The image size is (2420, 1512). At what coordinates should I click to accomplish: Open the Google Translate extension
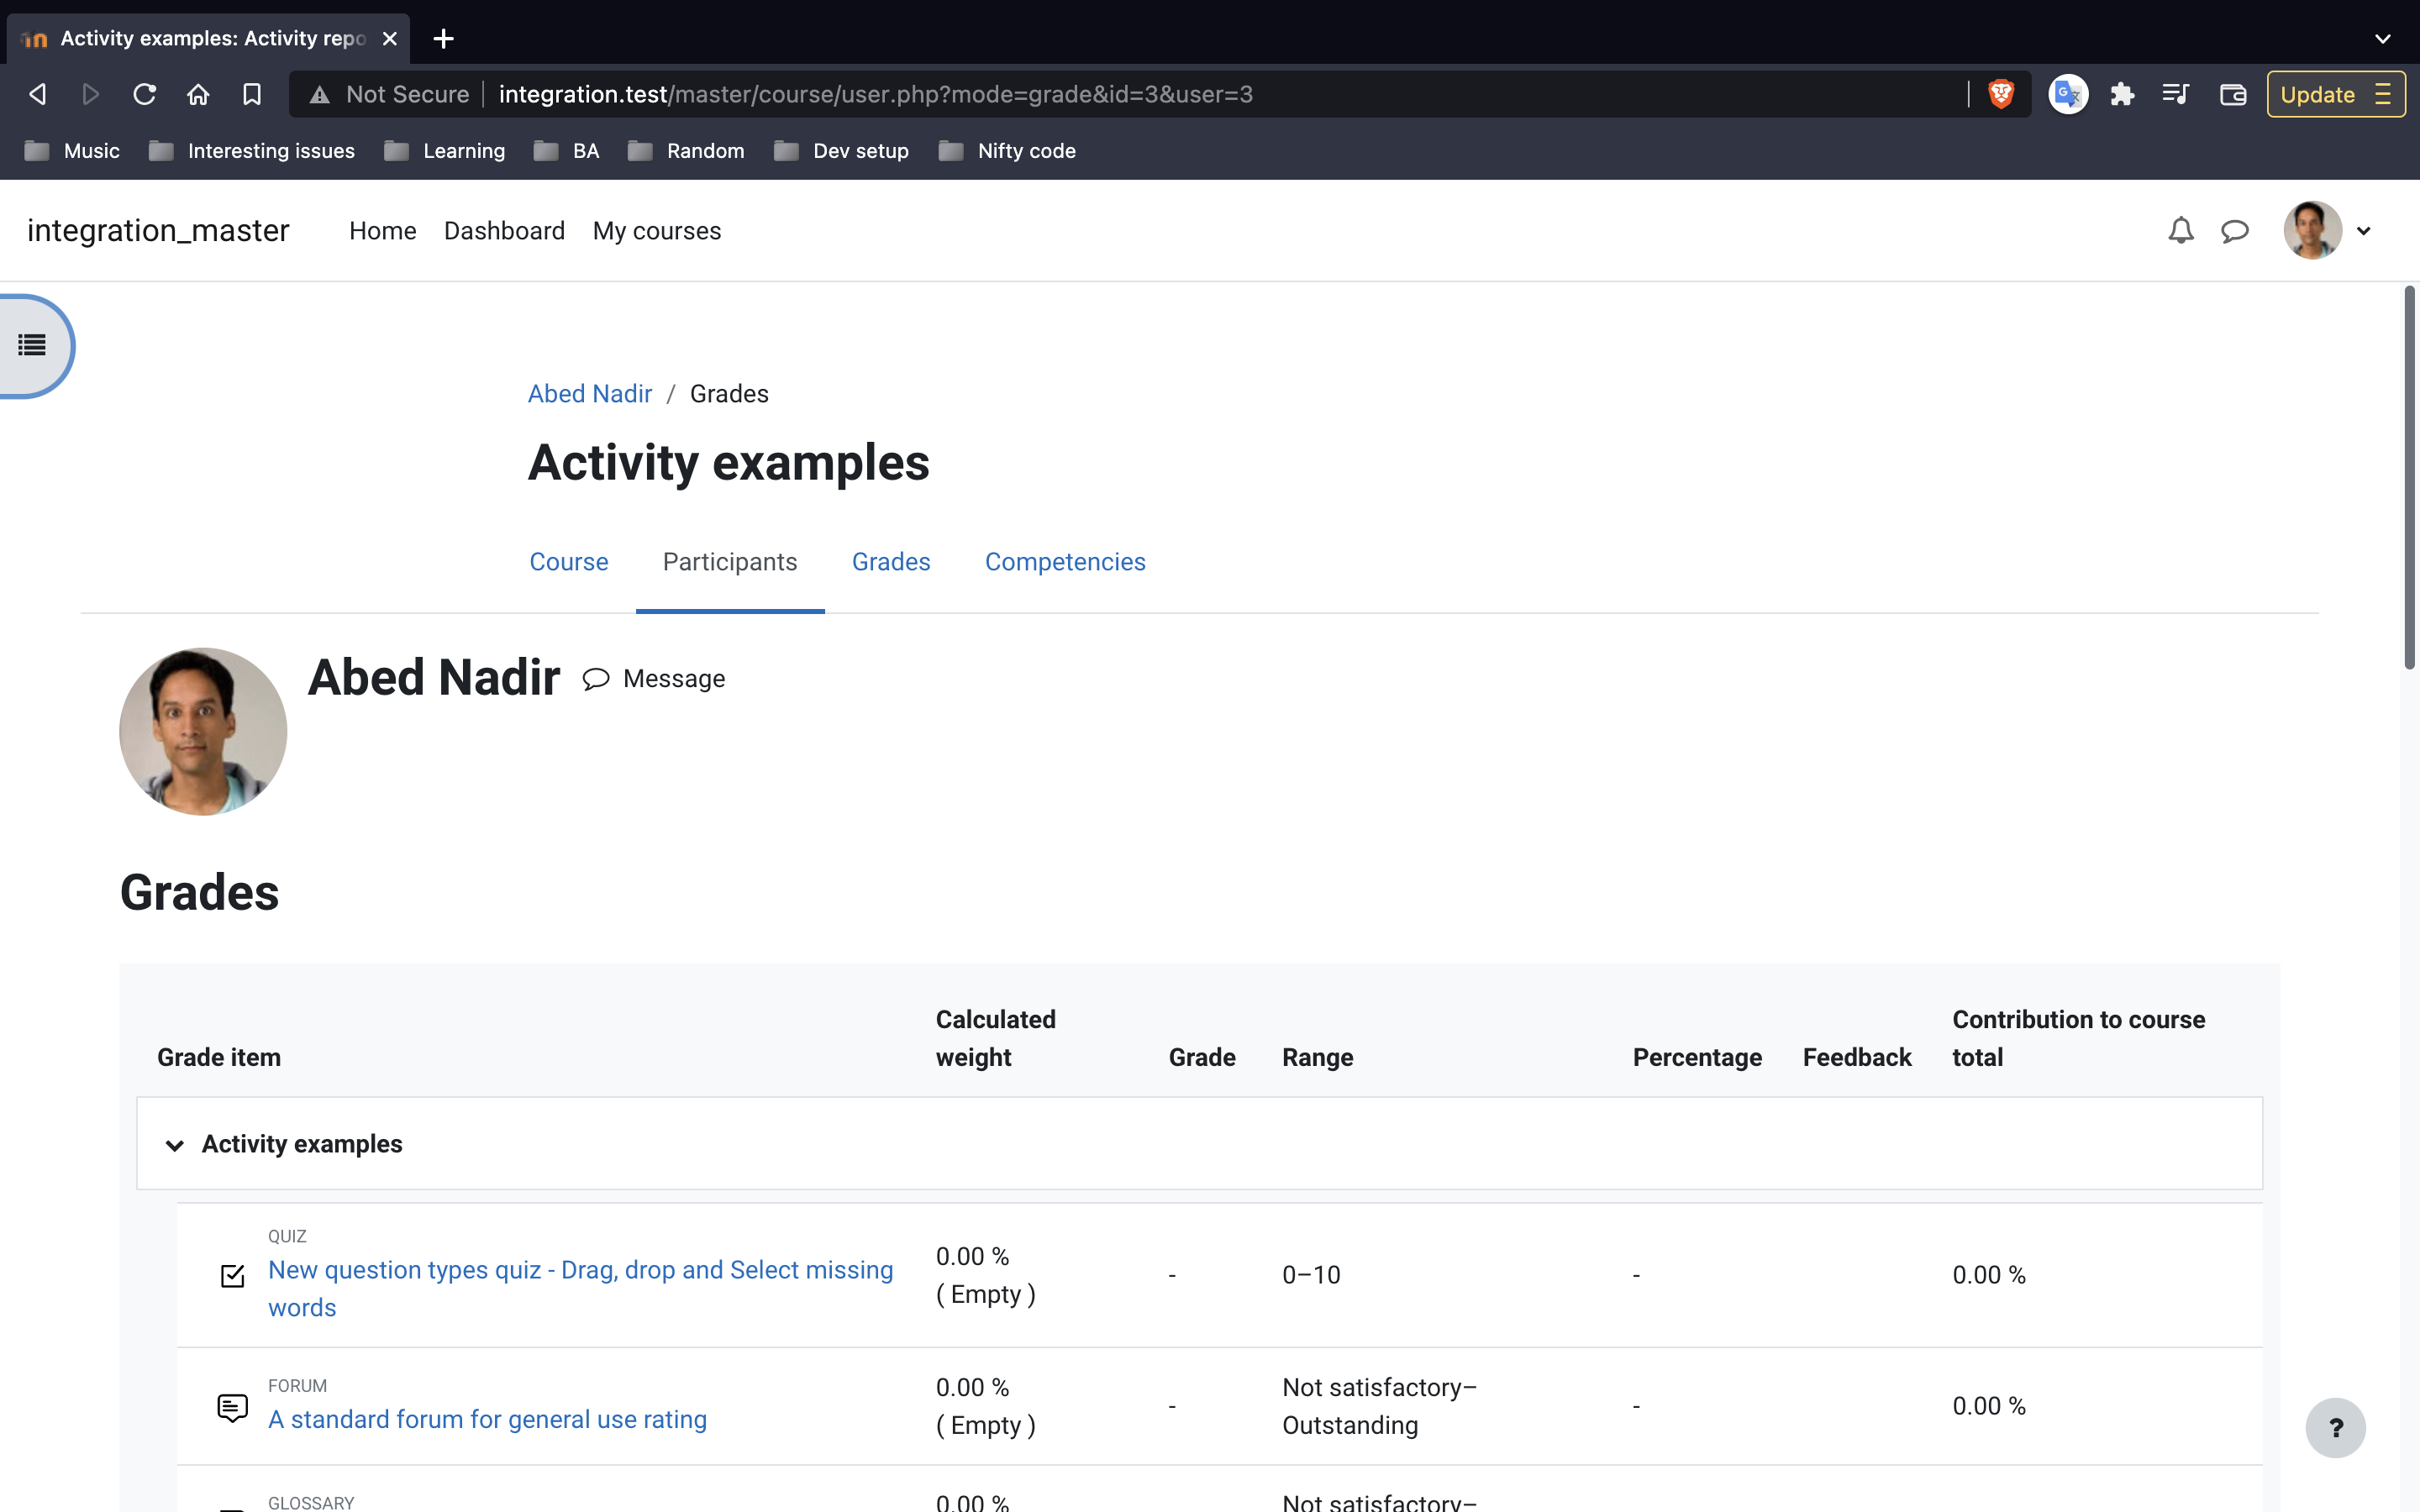tap(2068, 94)
